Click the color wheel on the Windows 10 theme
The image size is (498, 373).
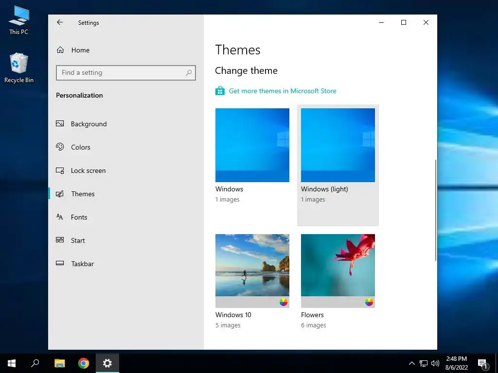pos(284,302)
